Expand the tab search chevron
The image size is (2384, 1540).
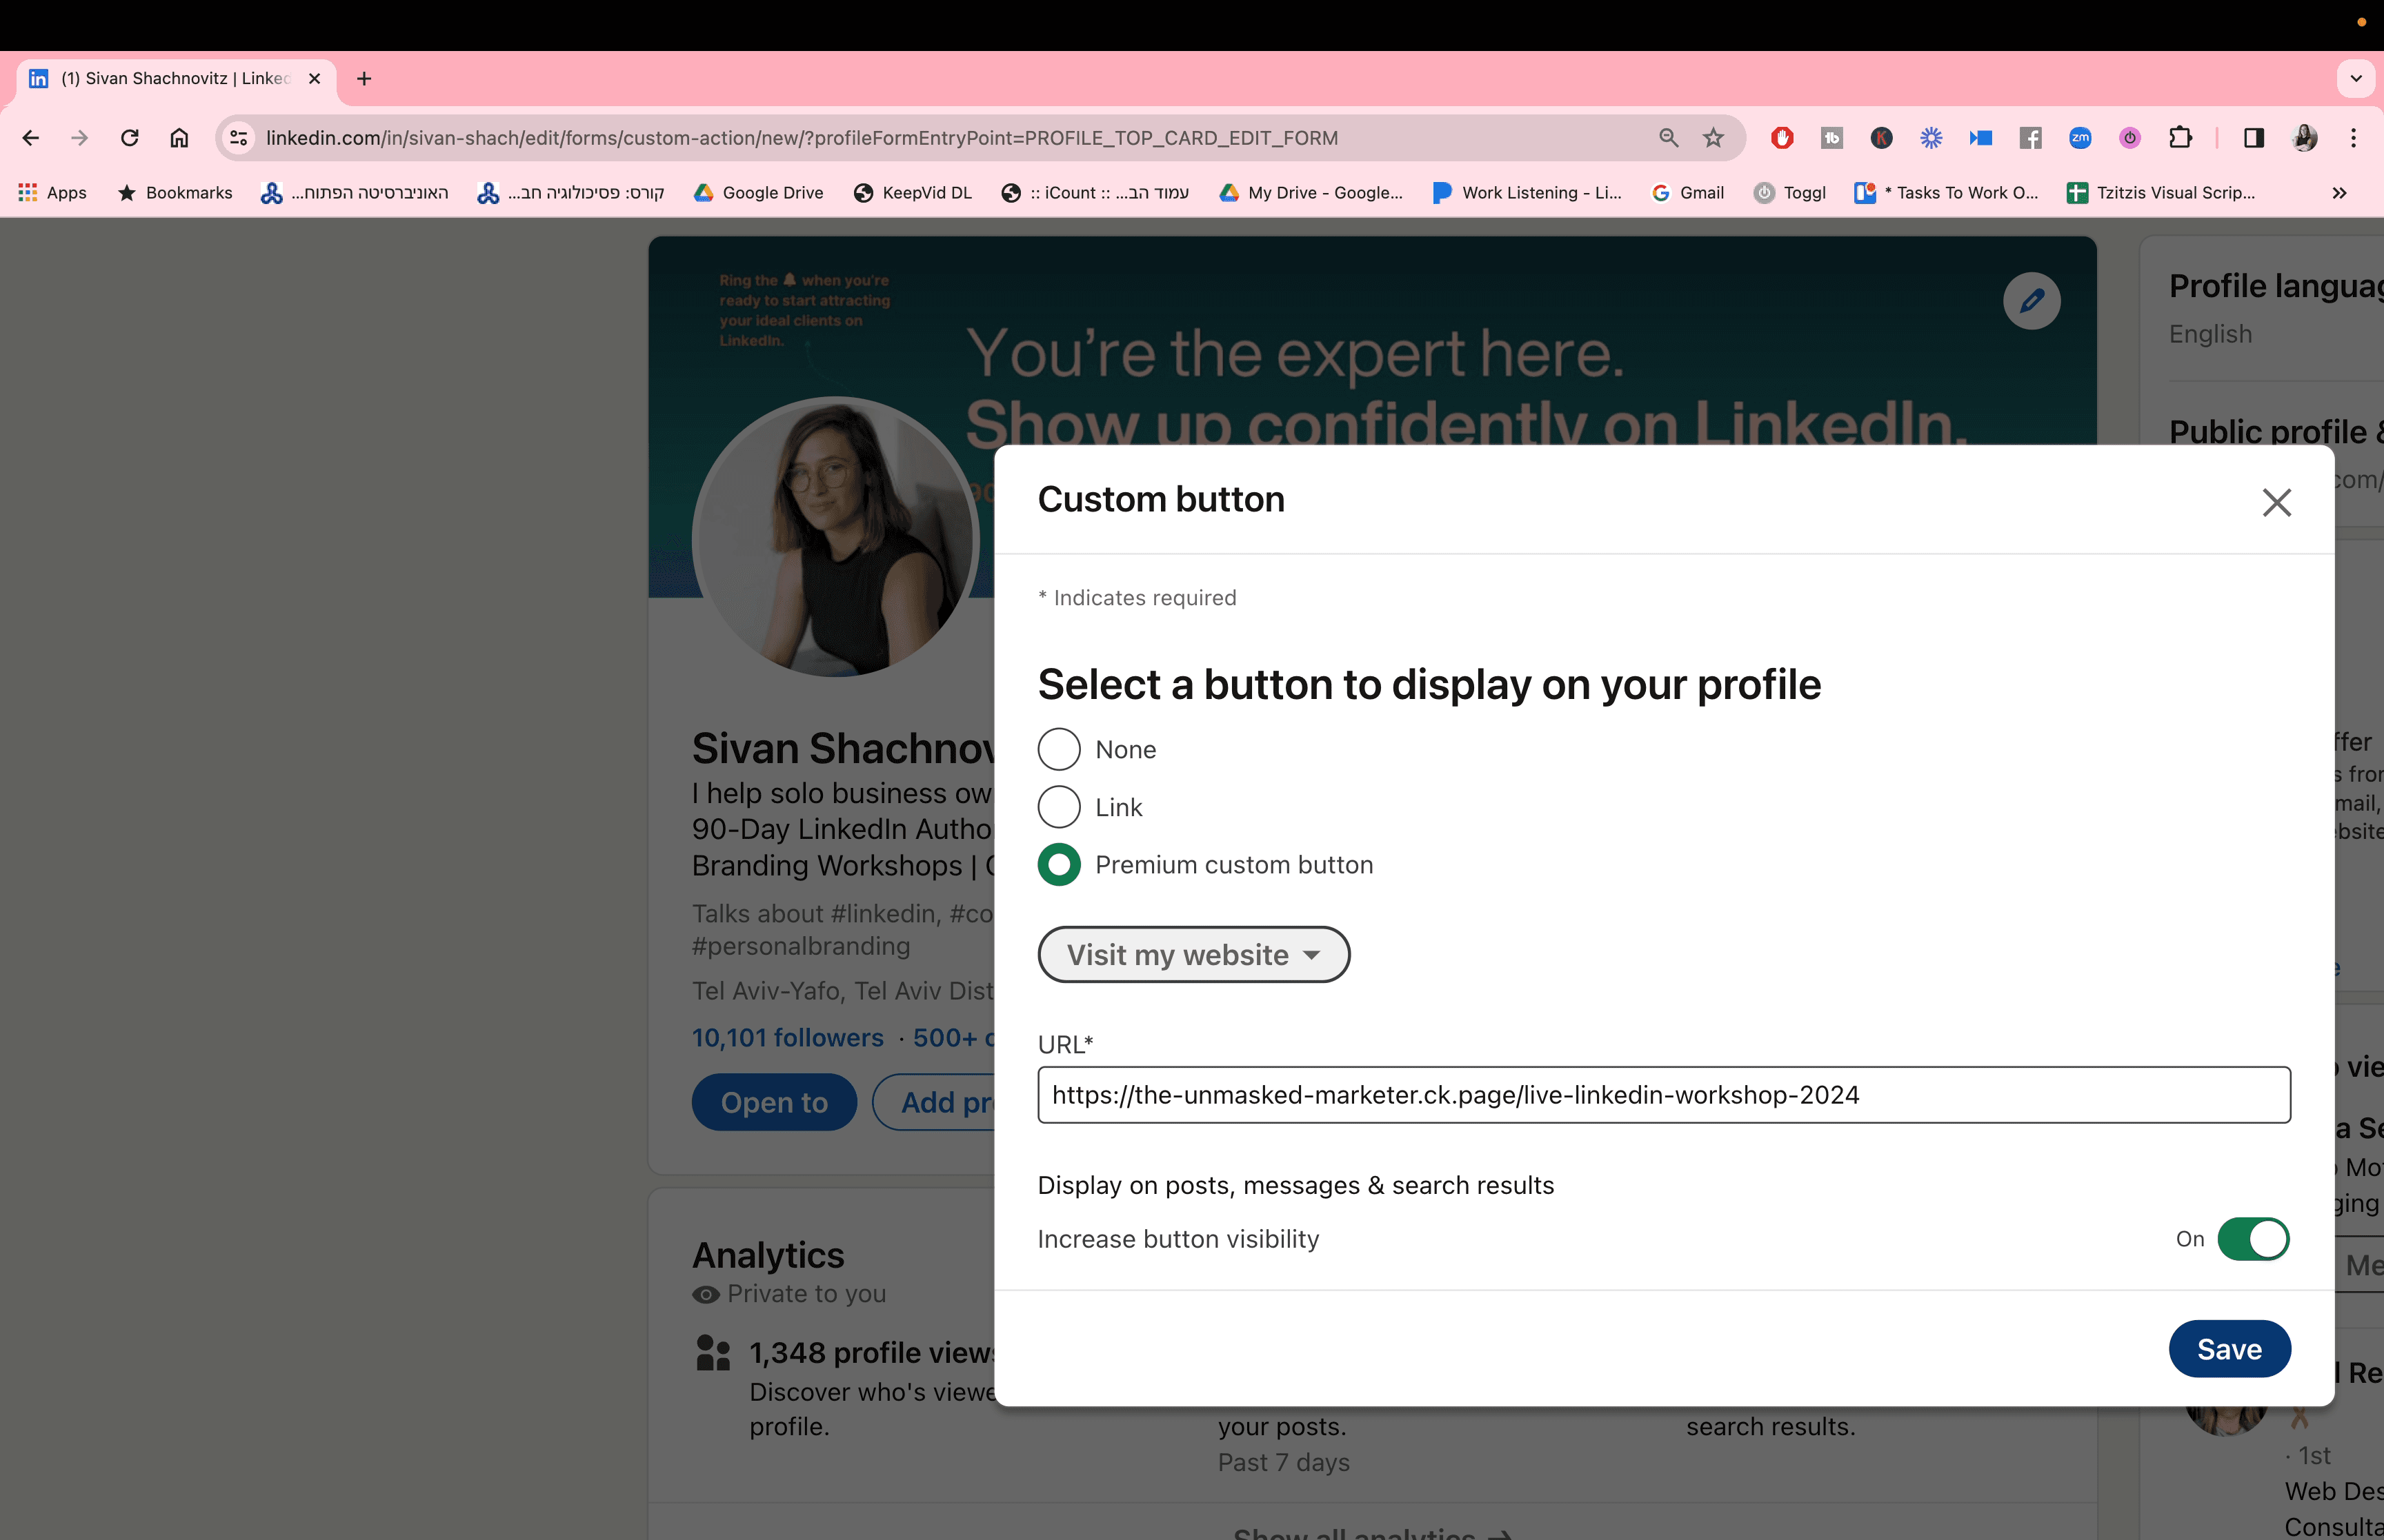tap(2356, 79)
